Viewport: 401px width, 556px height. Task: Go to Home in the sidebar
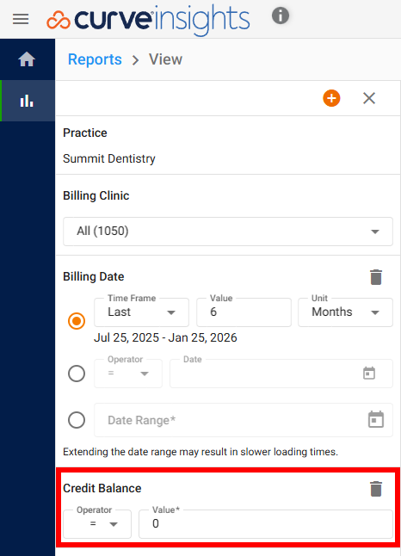coord(27,59)
